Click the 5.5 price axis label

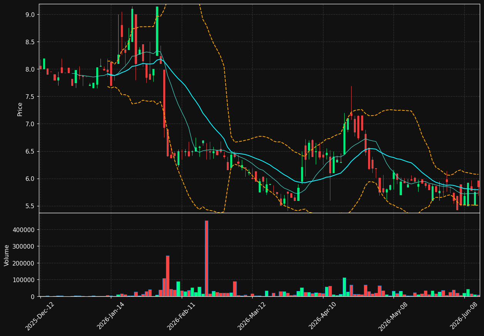point(30,206)
